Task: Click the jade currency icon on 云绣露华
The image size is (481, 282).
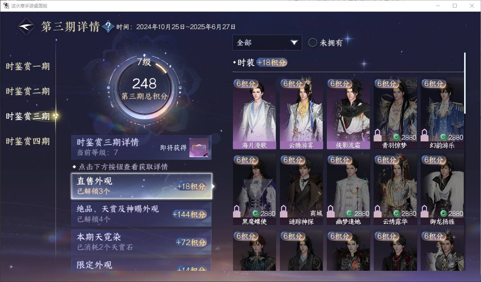Action: 397,213
